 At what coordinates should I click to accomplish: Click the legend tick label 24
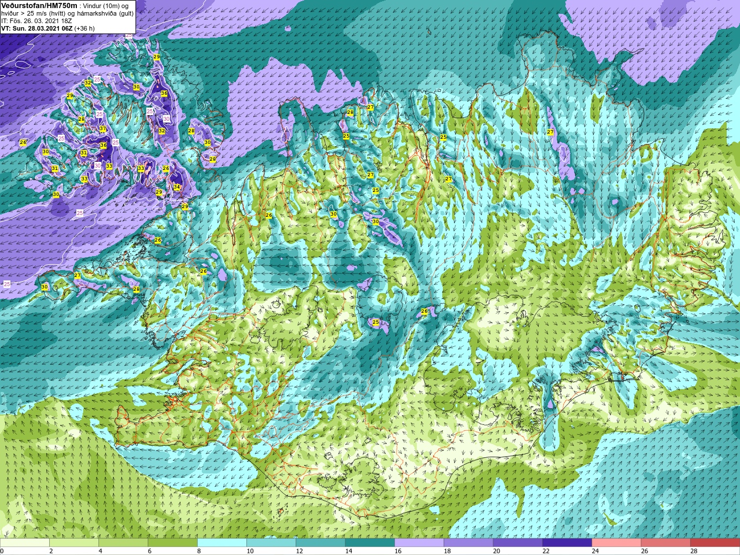coord(595,551)
